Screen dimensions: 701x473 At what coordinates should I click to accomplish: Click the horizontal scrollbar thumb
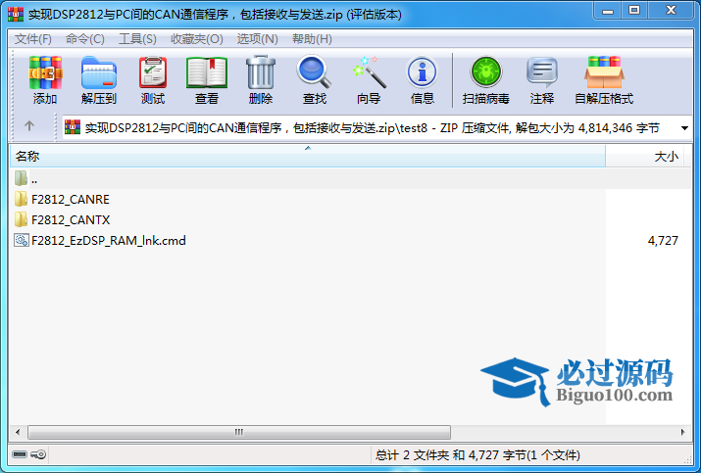pos(239,432)
